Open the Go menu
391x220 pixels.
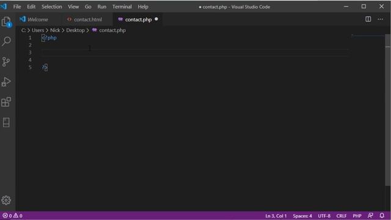point(88,7)
